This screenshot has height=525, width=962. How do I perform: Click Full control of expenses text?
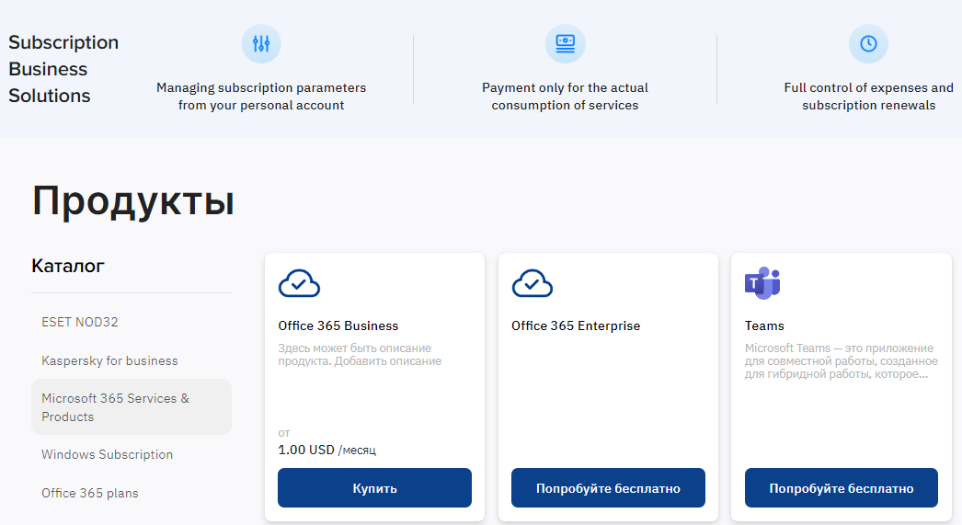[x=869, y=97]
